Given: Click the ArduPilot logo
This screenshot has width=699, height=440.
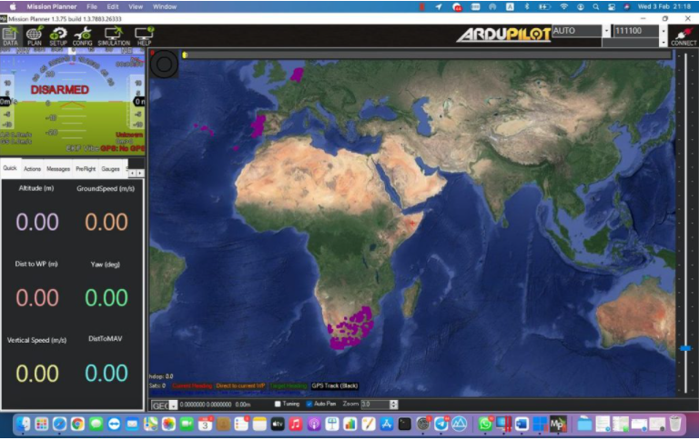Looking at the screenshot, I should point(501,35).
